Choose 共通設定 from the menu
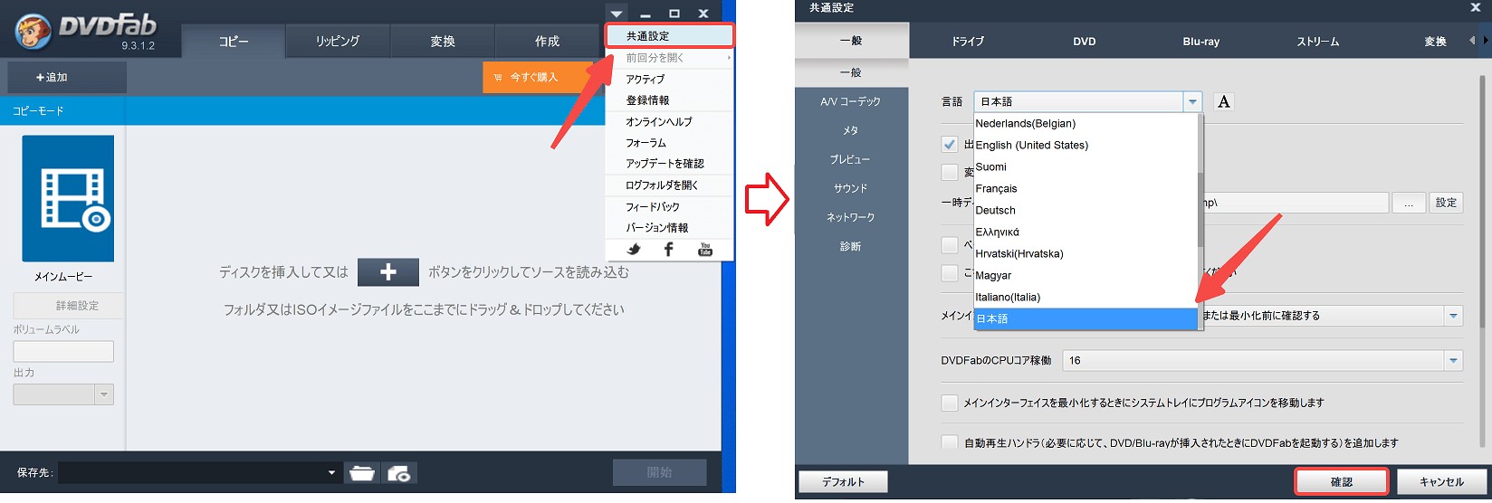 (x=669, y=36)
